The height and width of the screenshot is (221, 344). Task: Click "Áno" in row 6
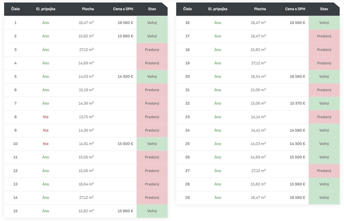[x=46, y=90]
